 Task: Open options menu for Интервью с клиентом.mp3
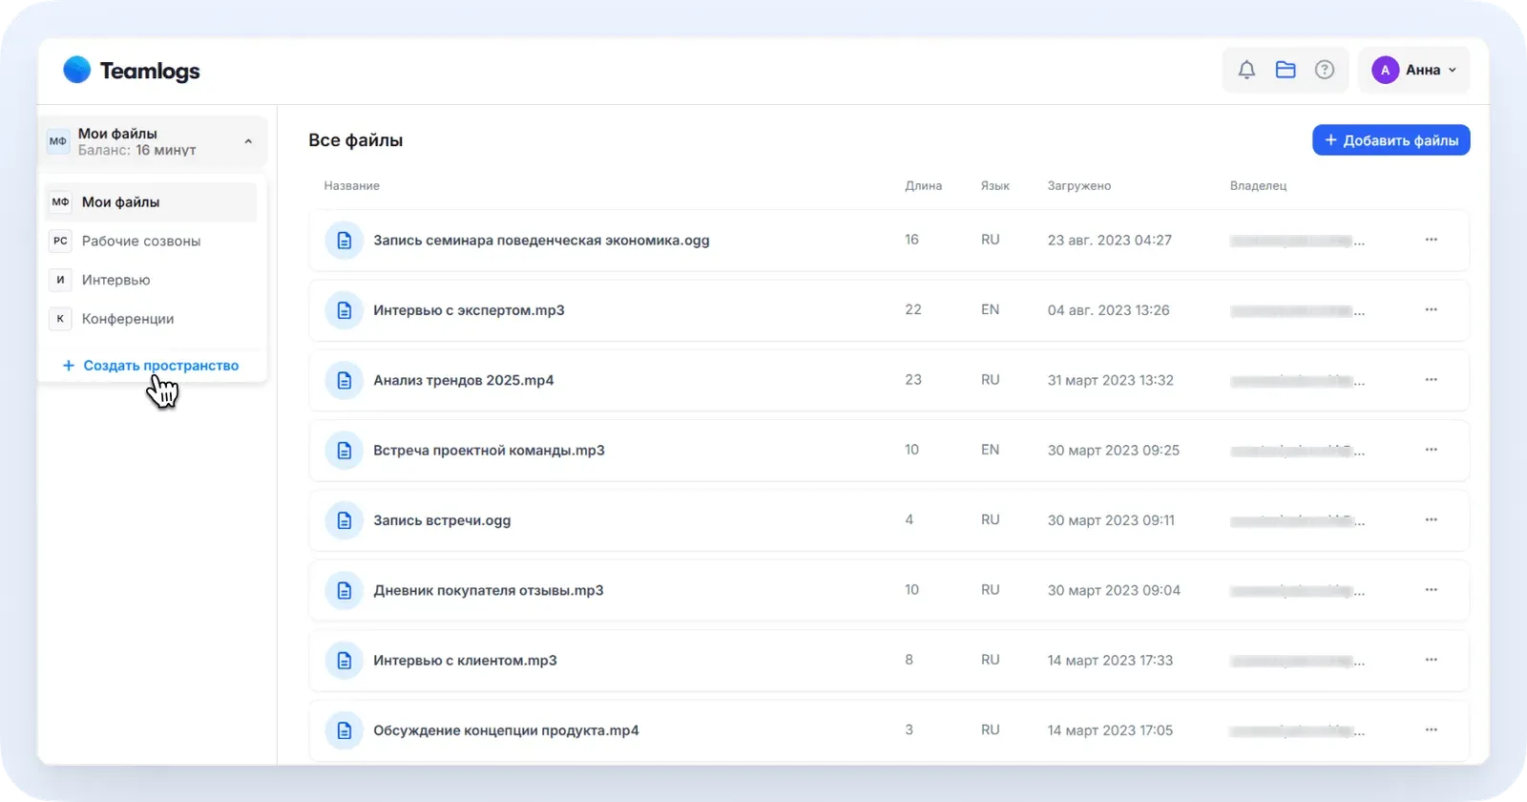click(1431, 660)
